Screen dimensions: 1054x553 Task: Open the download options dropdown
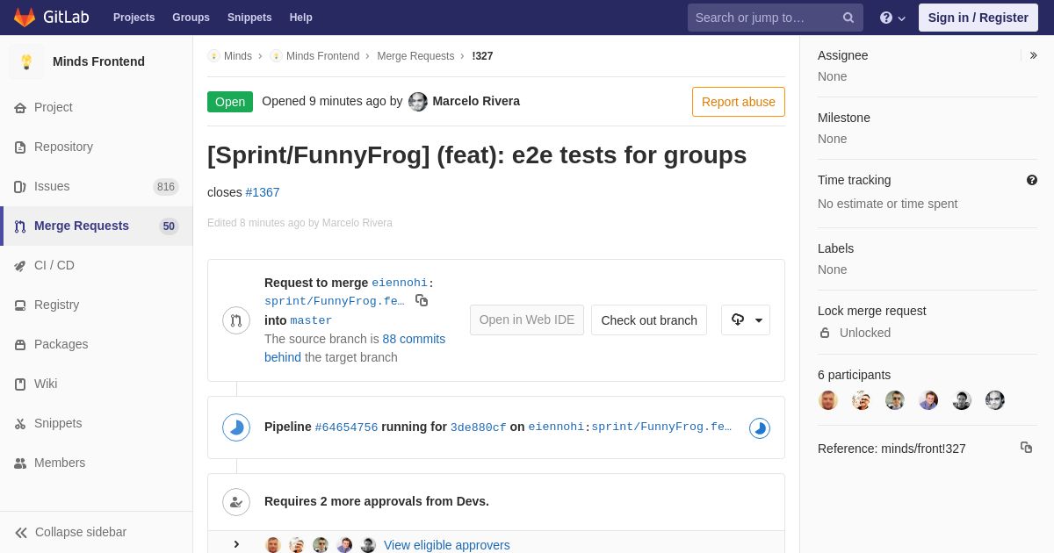[x=746, y=320]
